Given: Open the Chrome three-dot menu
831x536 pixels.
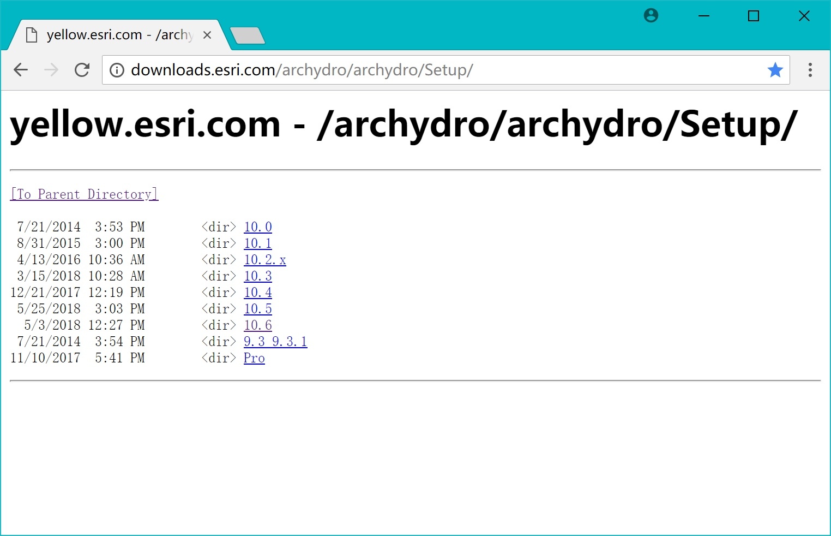Looking at the screenshot, I should point(810,70).
